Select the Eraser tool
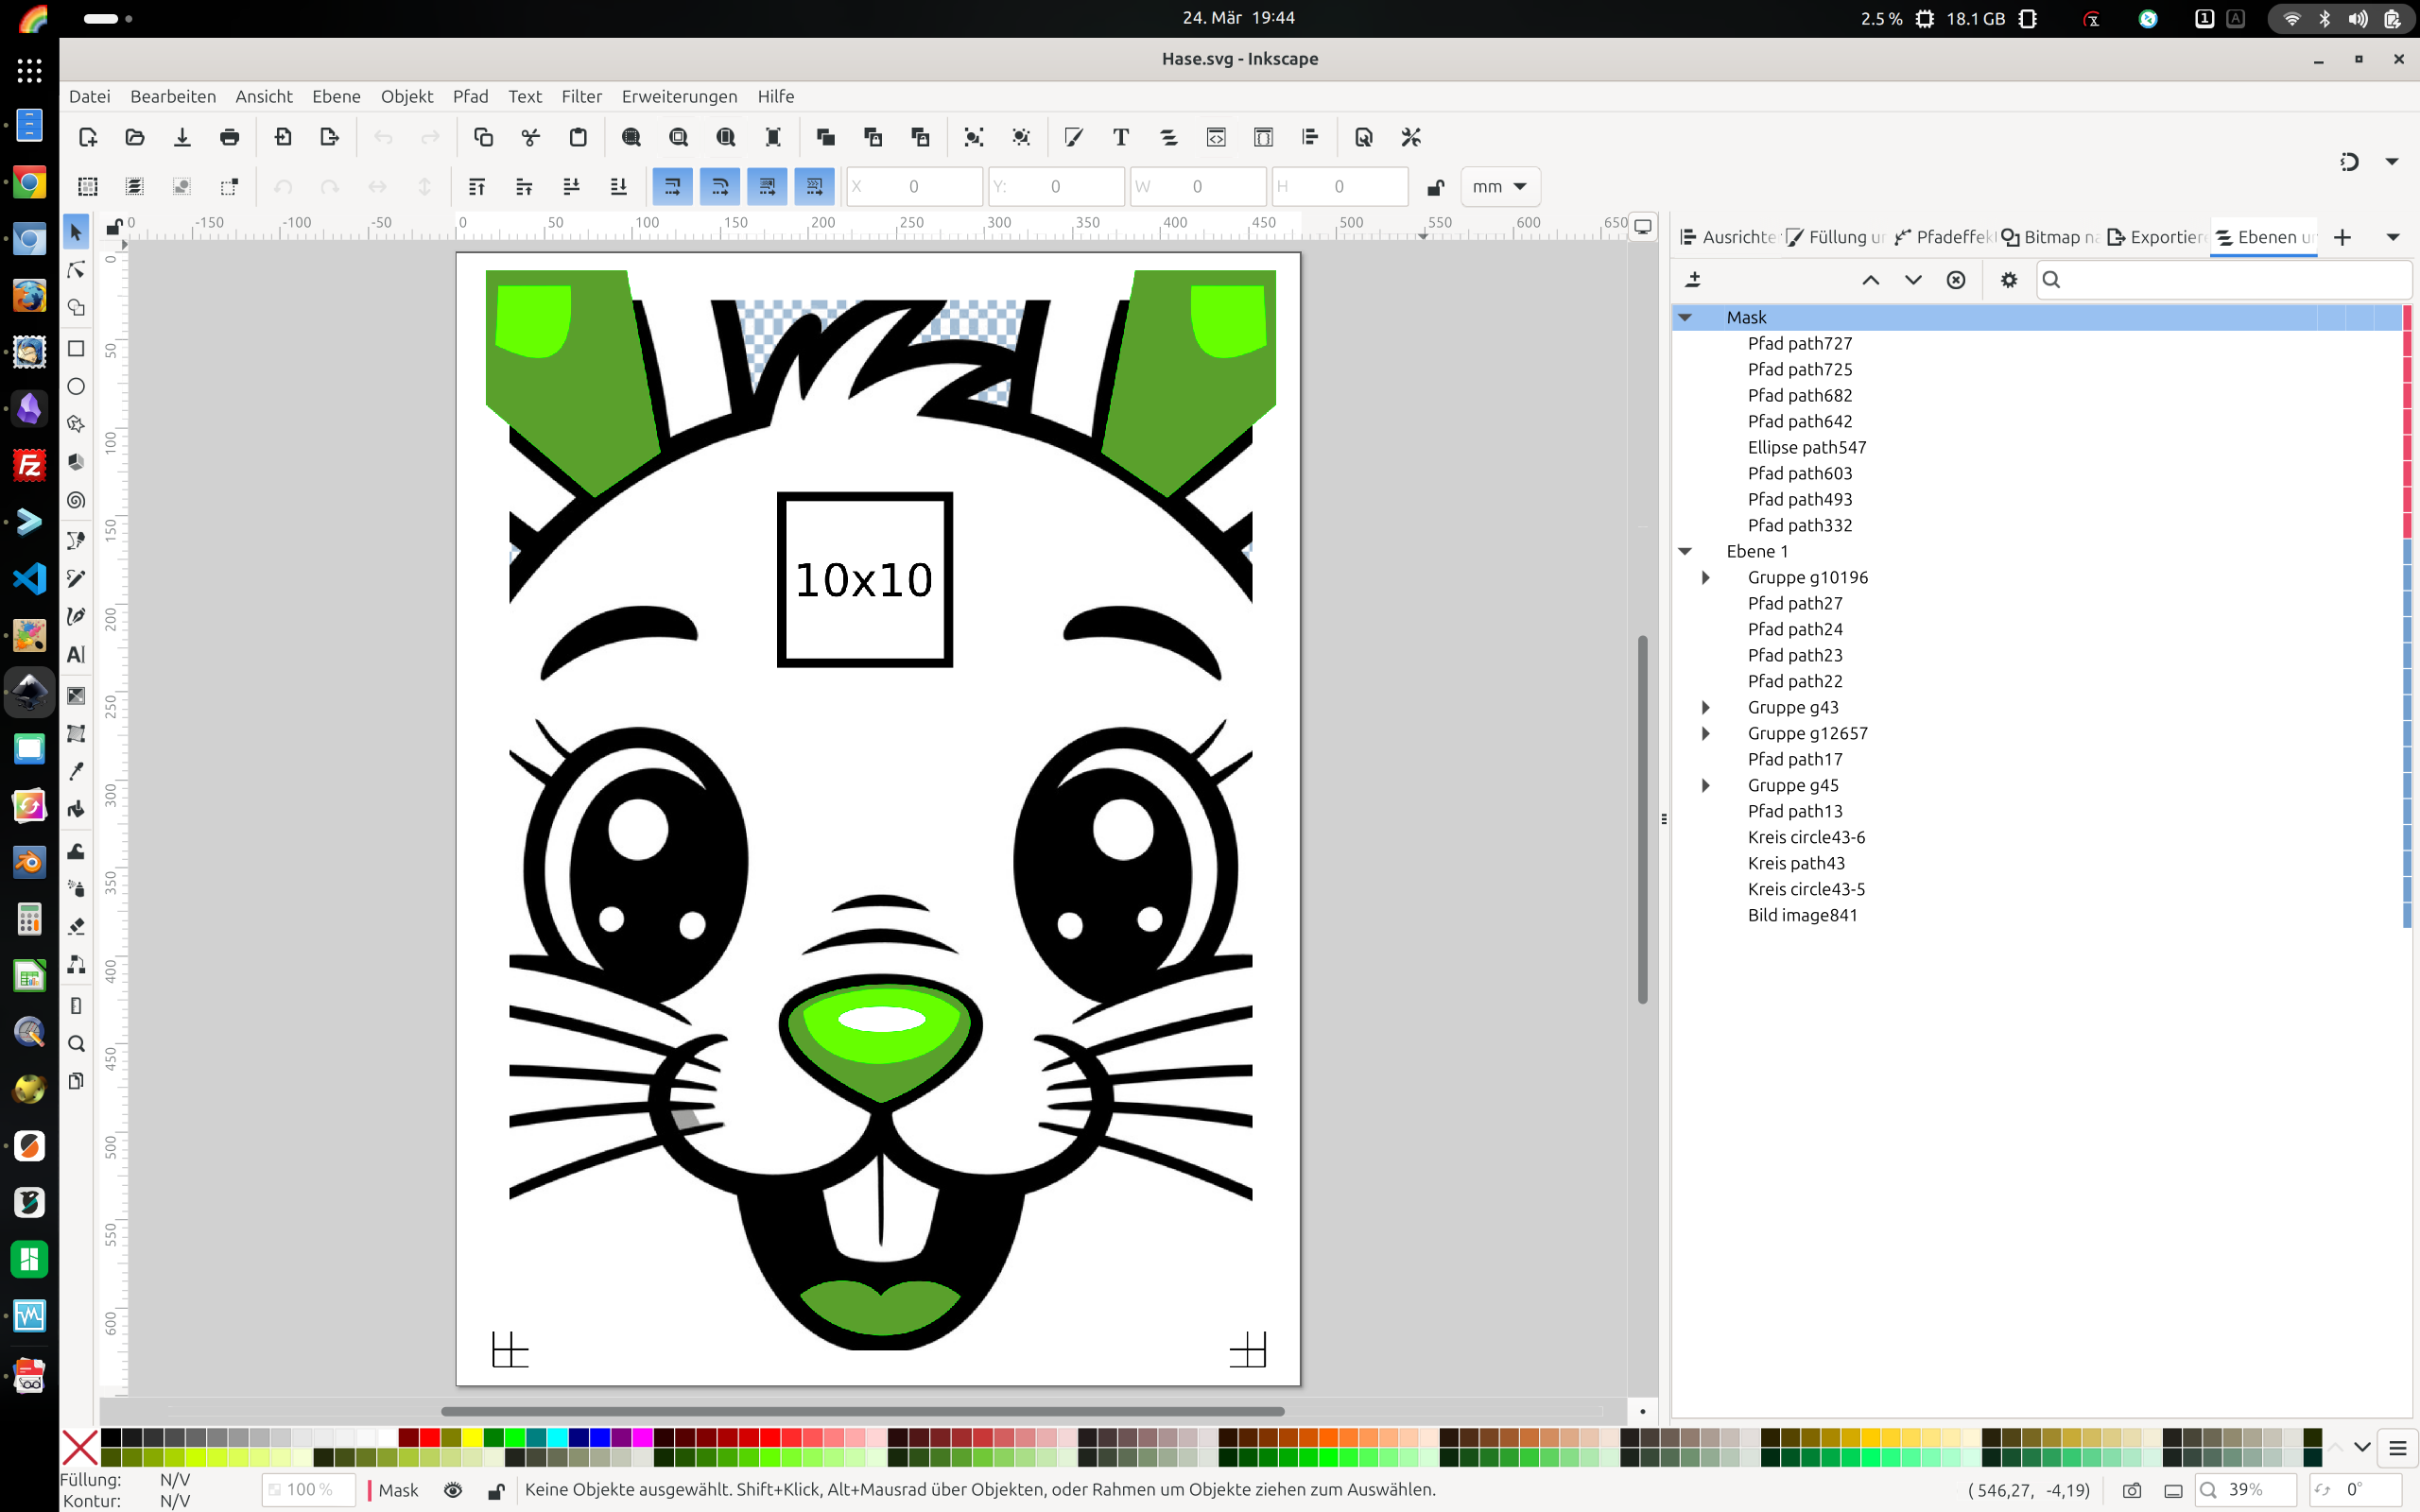This screenshot has height=1512, width=2420. 76,926
